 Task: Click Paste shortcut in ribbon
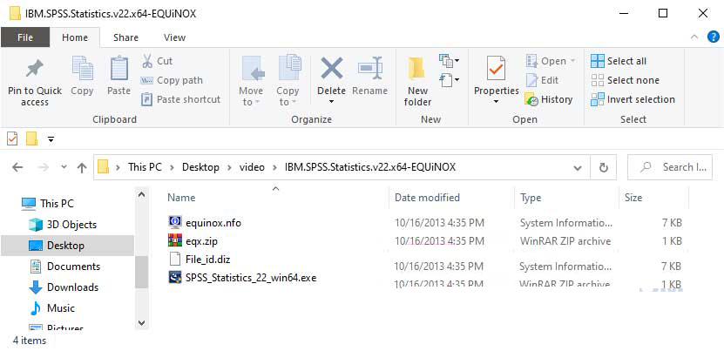(180, 99)
